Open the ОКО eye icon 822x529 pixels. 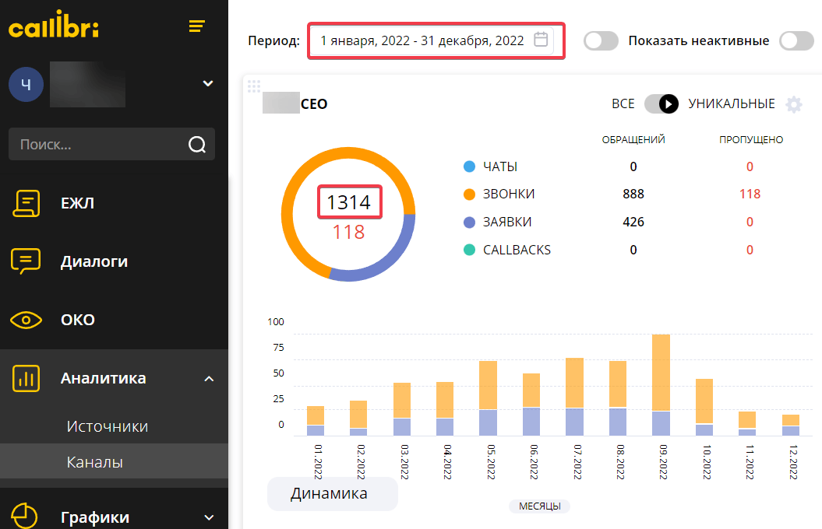26,320
